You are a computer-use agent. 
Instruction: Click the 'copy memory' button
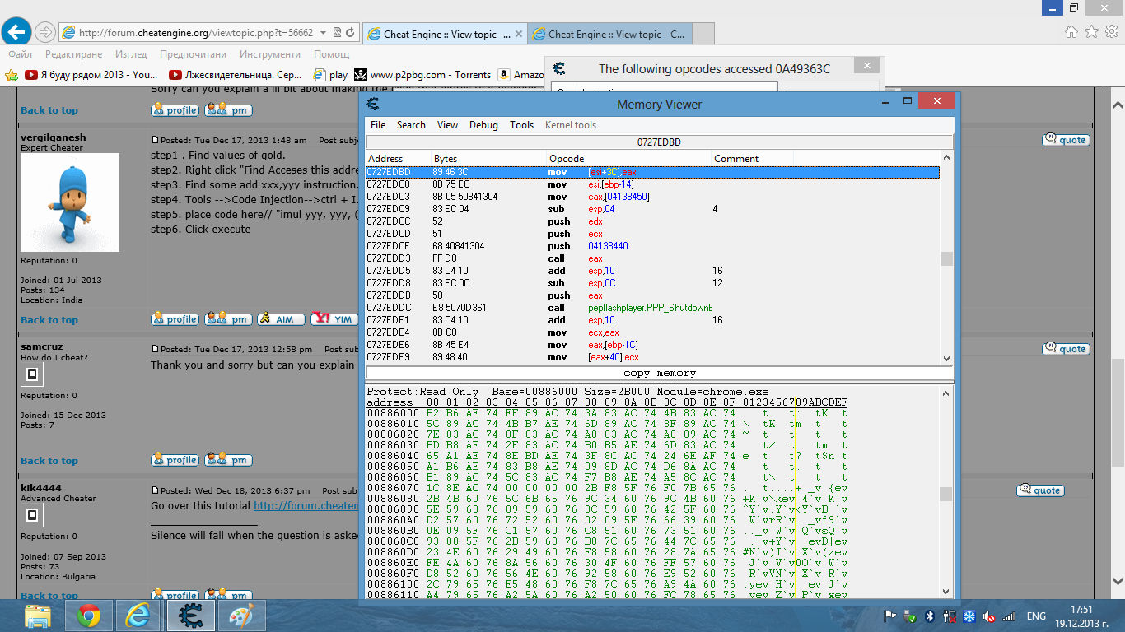point(659,373)
